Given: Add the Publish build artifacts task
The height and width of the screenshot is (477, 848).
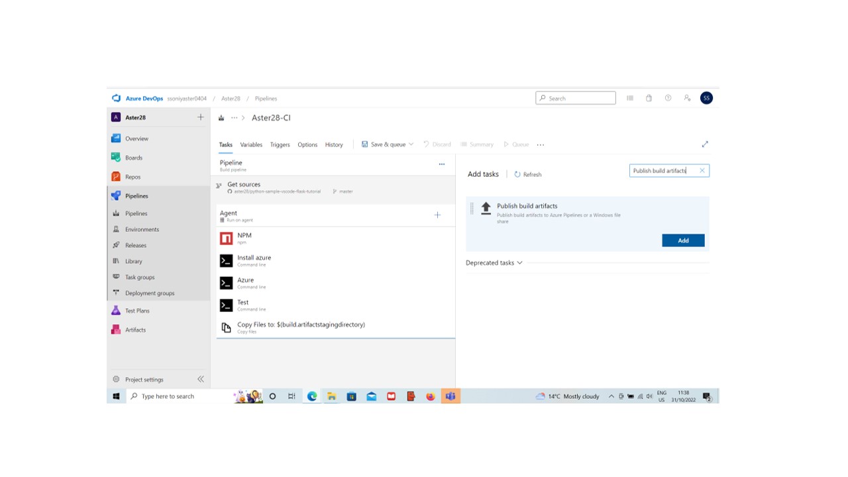Looking at the screenshot, I should (x=683, y=240).
